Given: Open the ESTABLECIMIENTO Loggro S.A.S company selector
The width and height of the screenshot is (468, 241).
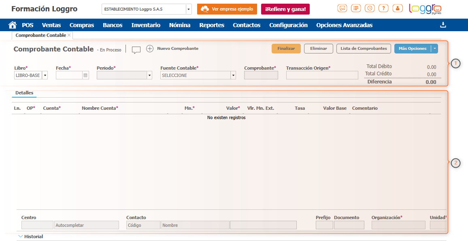Looking at the screenshot, I should [147, 9].
